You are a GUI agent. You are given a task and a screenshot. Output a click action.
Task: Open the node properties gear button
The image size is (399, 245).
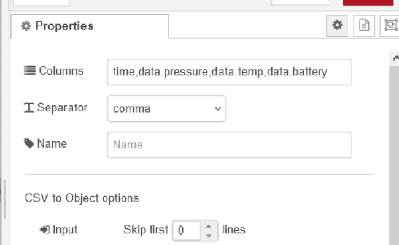click(x=336, y=25)
